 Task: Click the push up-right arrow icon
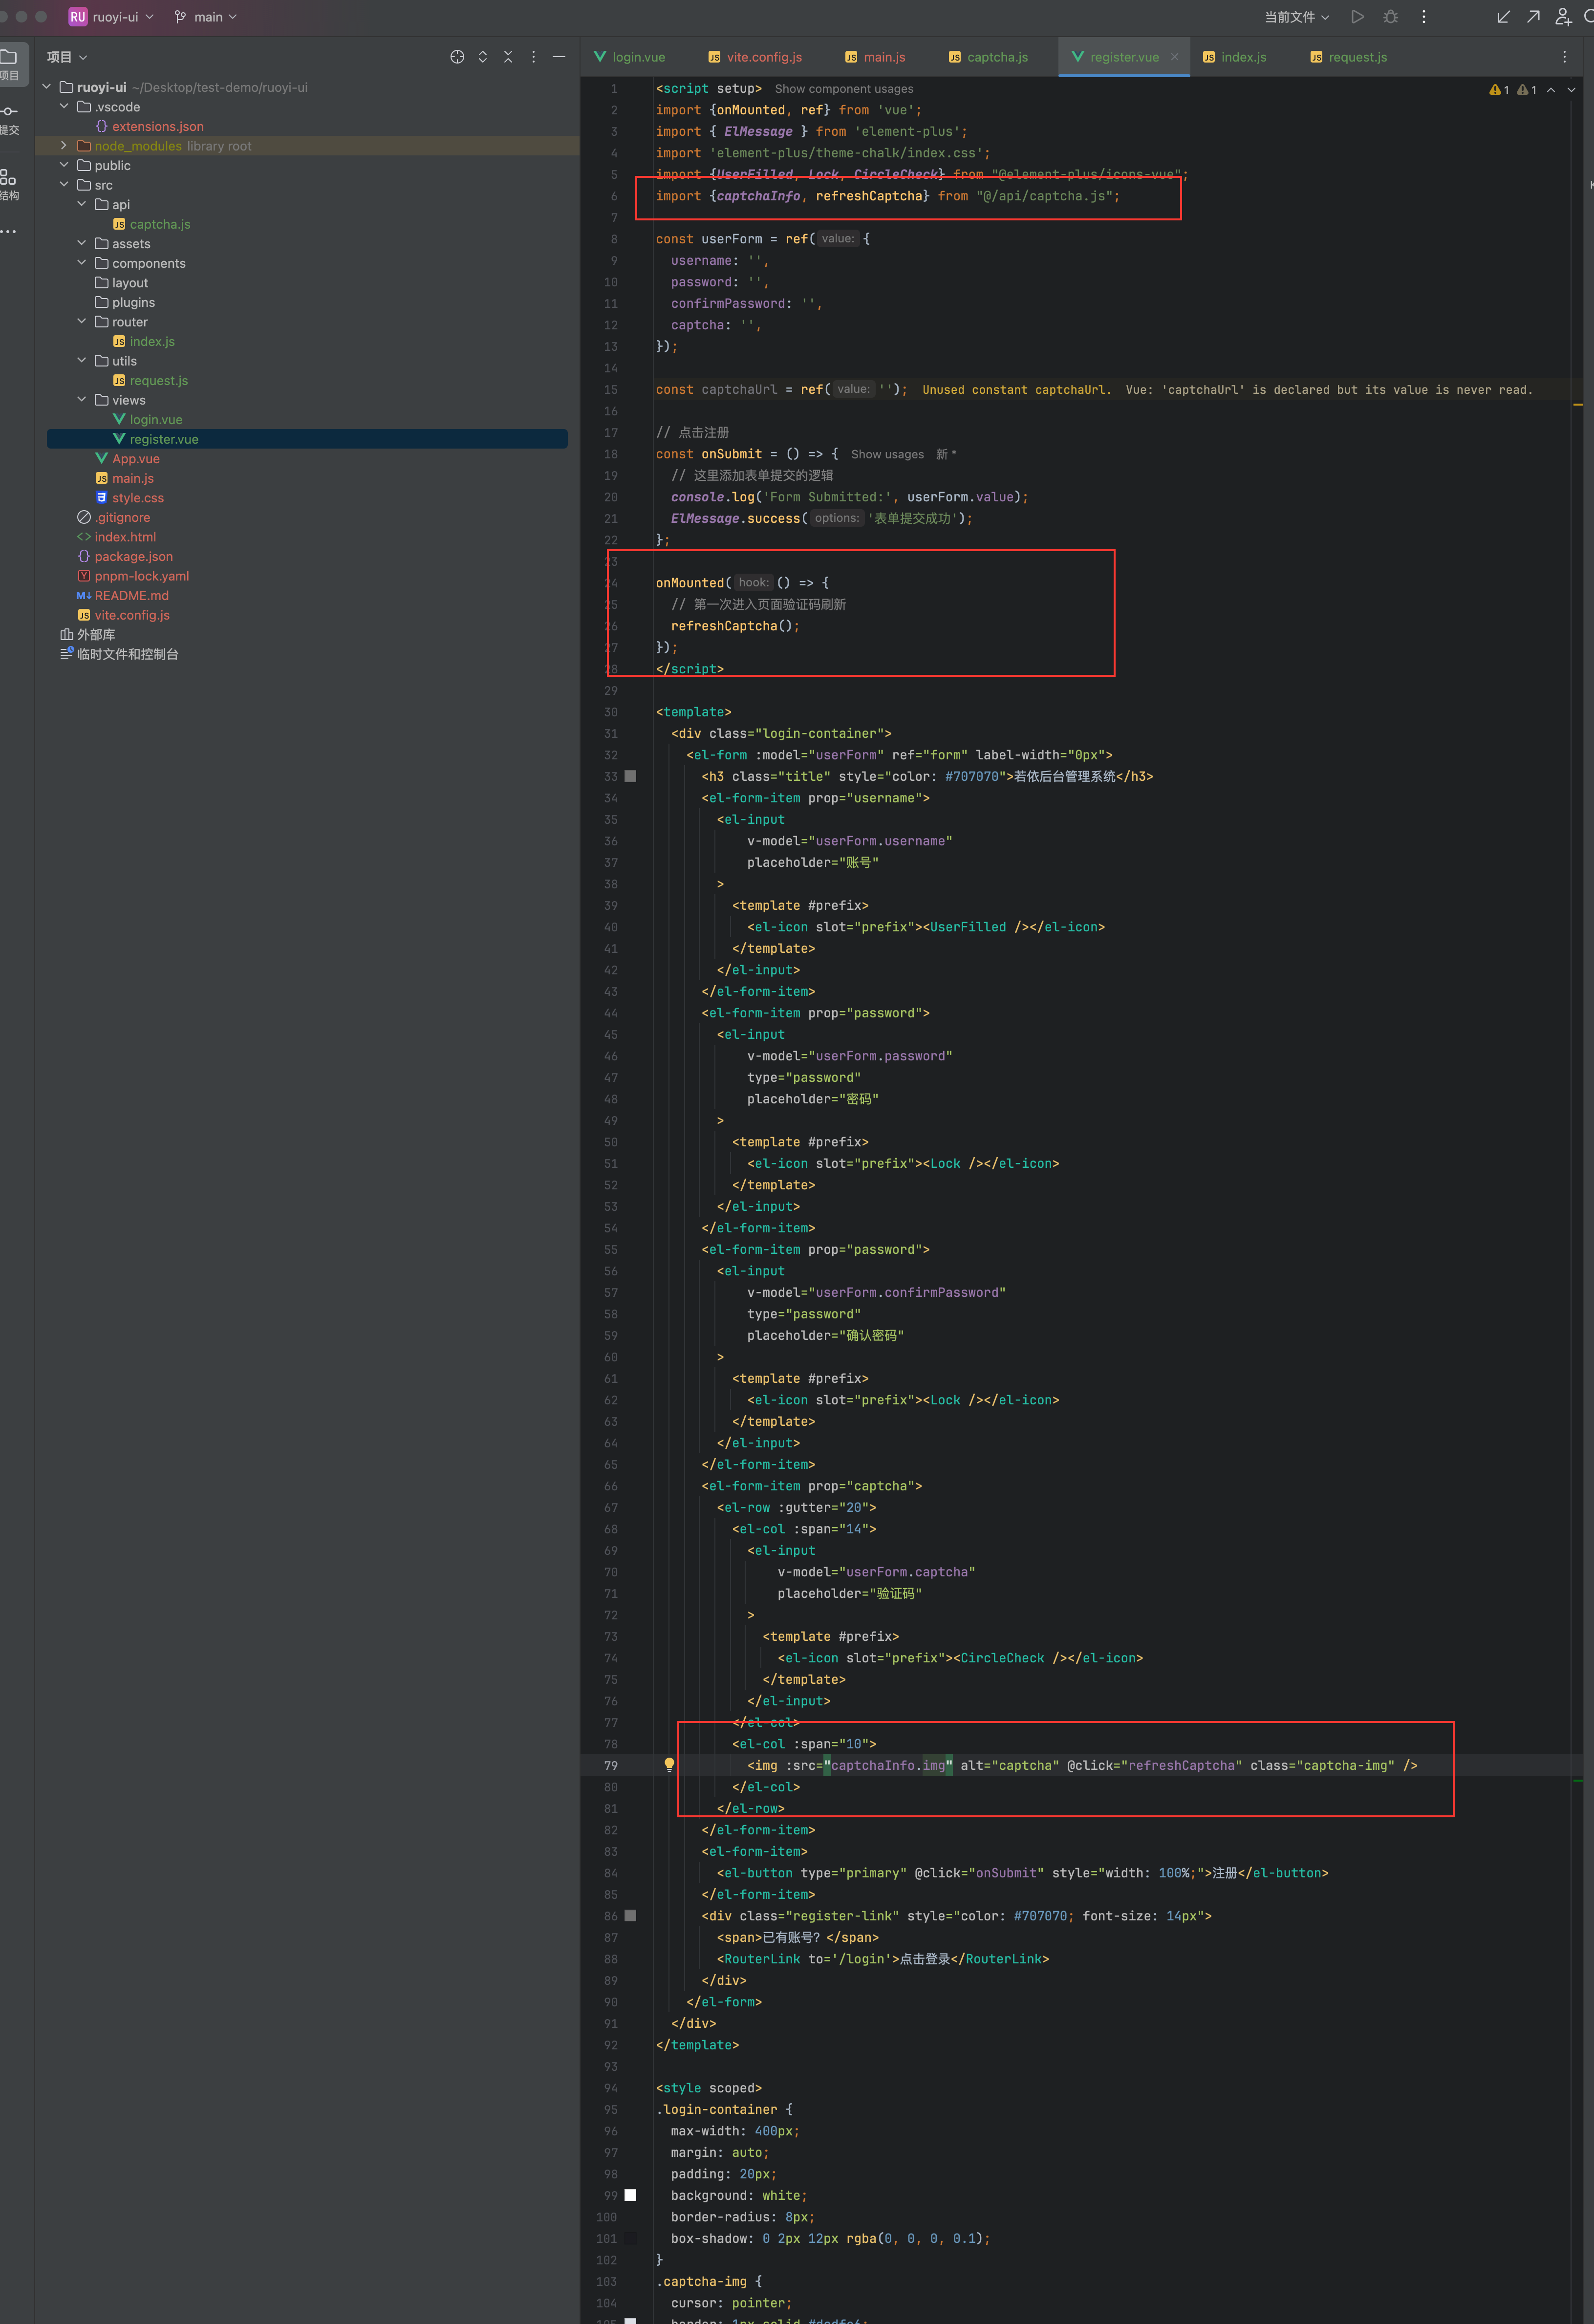[1533, 17]
